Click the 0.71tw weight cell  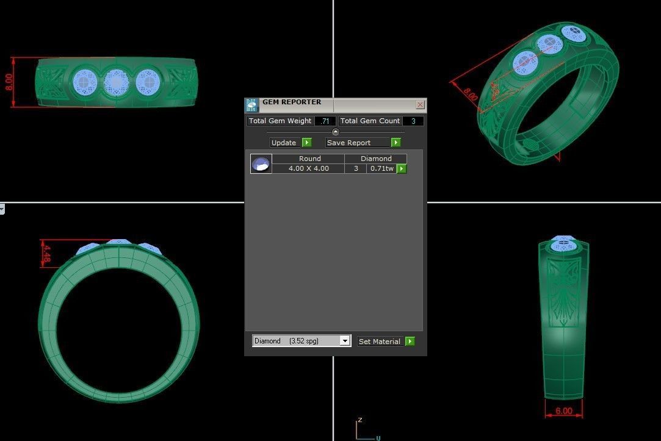tap(382, 168)
